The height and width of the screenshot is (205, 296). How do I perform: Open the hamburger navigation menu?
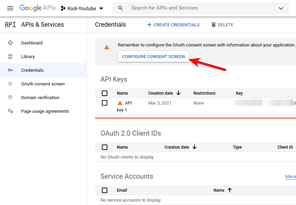tap(10, 8)
